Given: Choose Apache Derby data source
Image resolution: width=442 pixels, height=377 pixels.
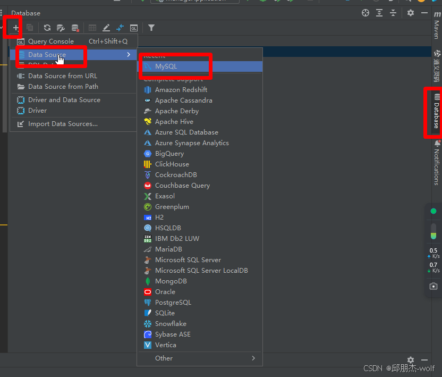Looking at the screenshot, I should point(200,111).
